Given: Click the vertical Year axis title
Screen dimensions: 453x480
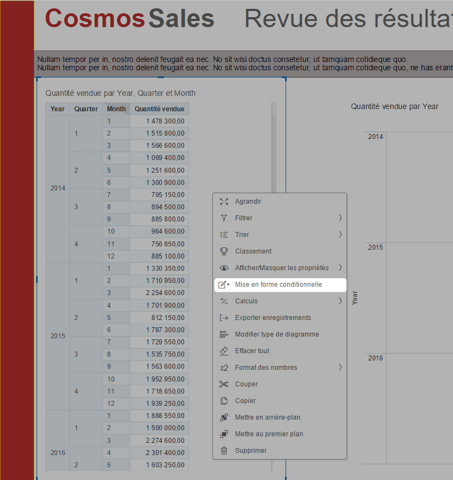Looking at the screenshot, I should coord(355,298).
